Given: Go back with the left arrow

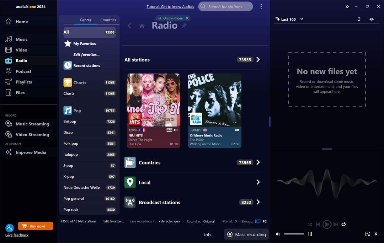Looking at the screenshot, I should 129,26.
